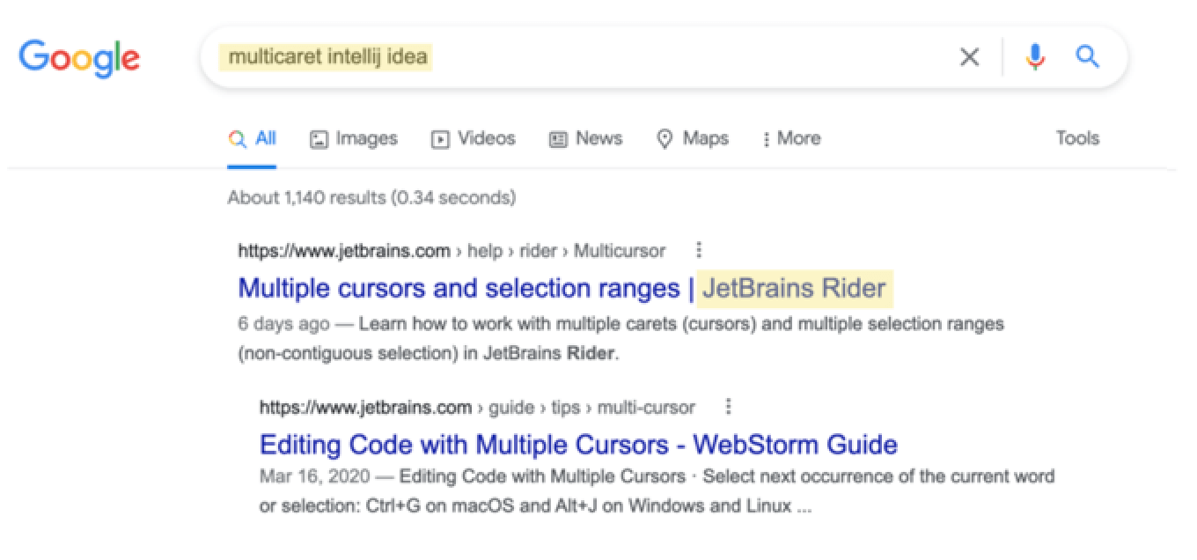Clear the search box with the X icon
The image size is (1197, 560).
click(969, 57)
